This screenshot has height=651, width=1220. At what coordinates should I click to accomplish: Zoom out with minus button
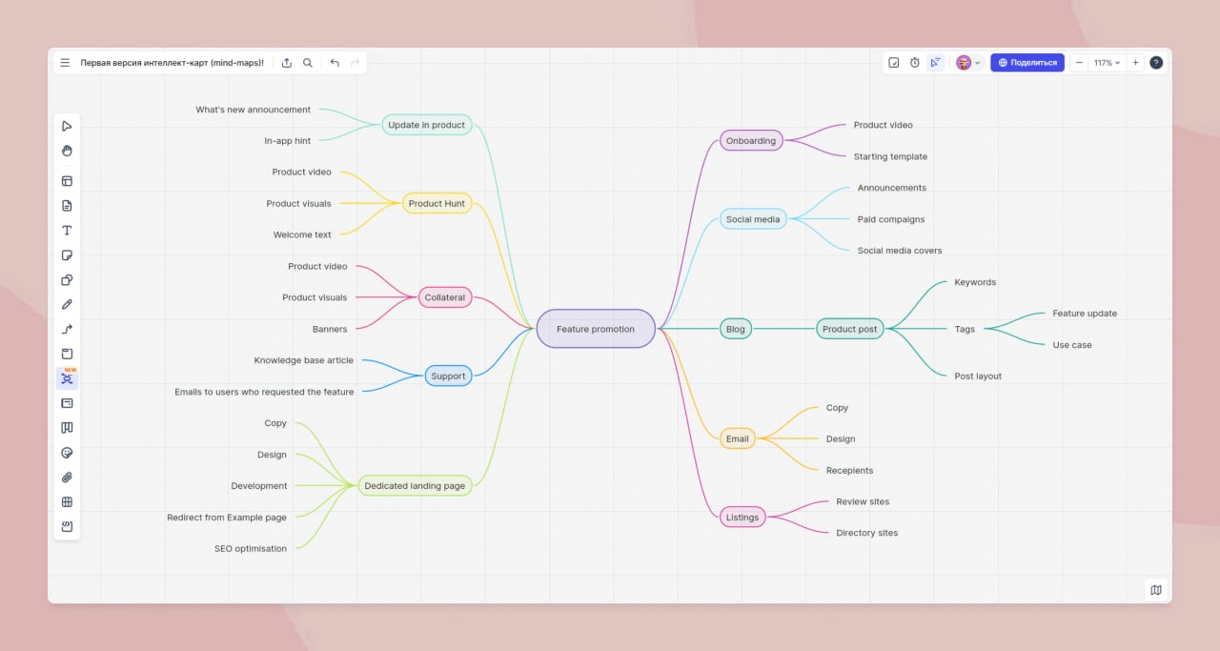pos(1079,63)
